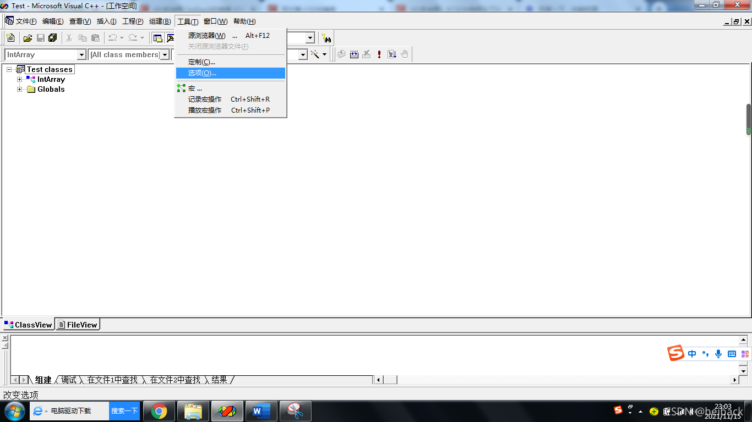Open the Redo history dropdown arrow
Image resolution: width=752 pixels, height=422 pixels.
click(x=142, y=38)
